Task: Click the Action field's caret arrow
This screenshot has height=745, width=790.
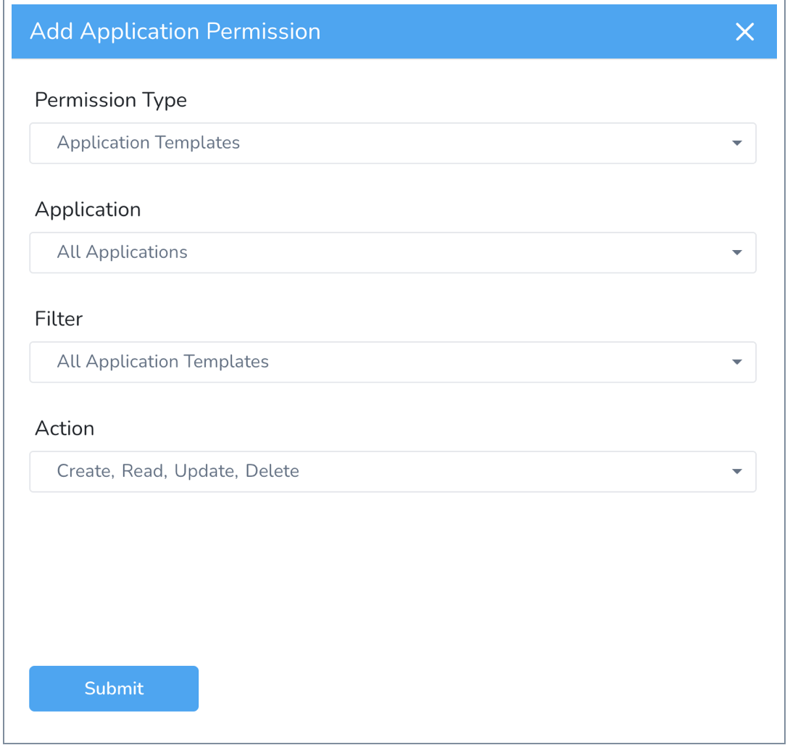Action: 736,472
